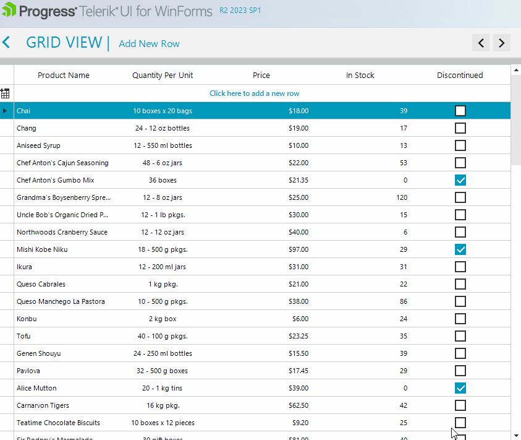Uncheck Discontinued for Mishi Kobe Niku
This screenshot has width=521, height=440.
(x=460, y=249)
